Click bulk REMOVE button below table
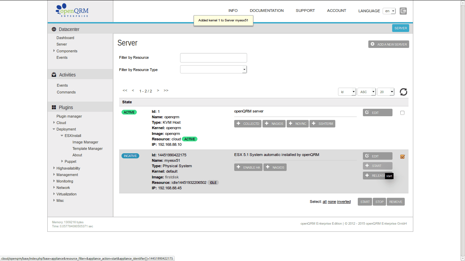 pos(396,202)
